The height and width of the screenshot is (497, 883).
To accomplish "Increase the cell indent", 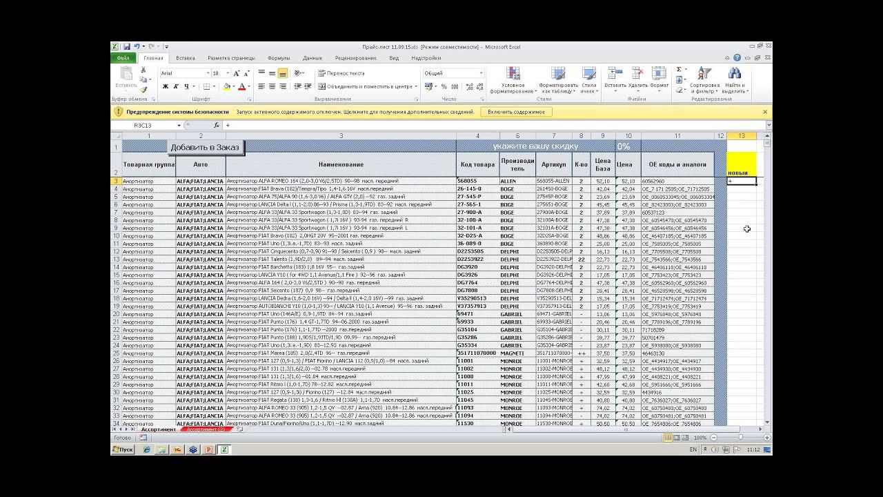I will click(308, 86).
